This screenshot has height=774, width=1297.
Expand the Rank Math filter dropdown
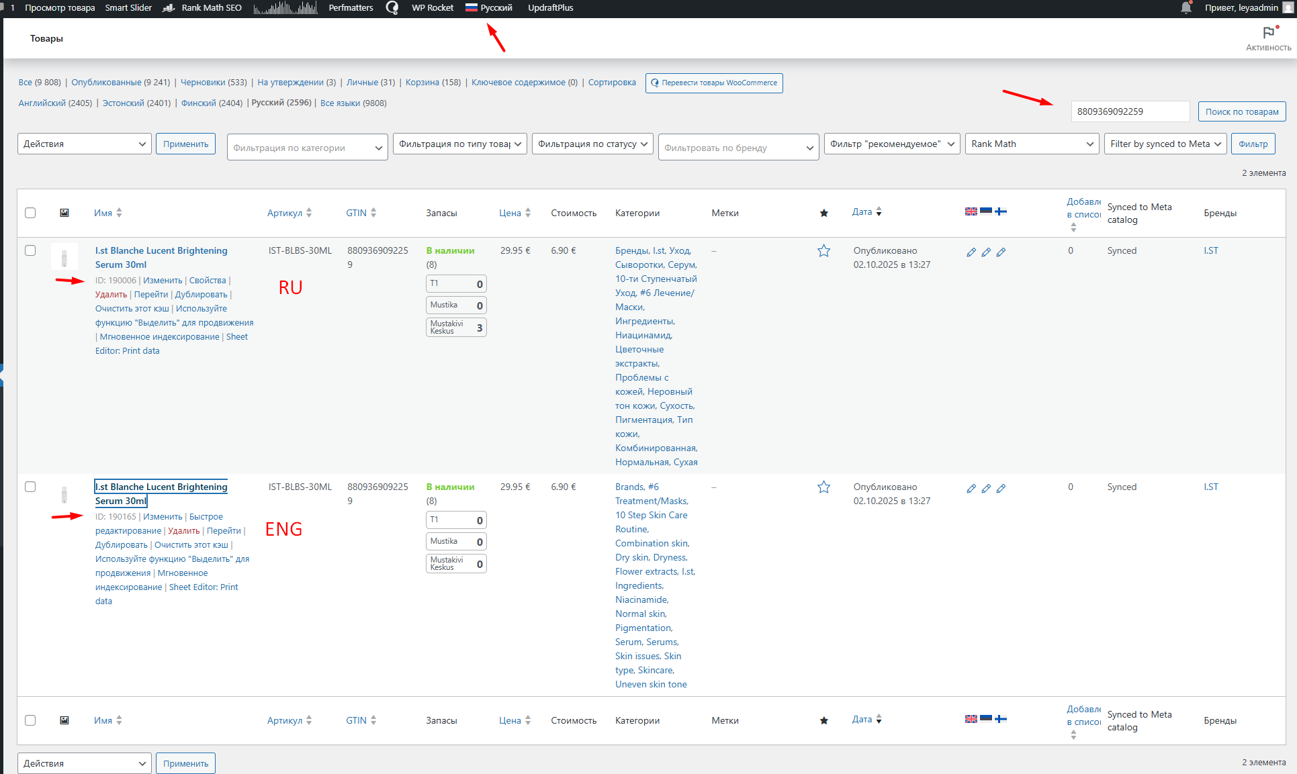[1032, 144]
